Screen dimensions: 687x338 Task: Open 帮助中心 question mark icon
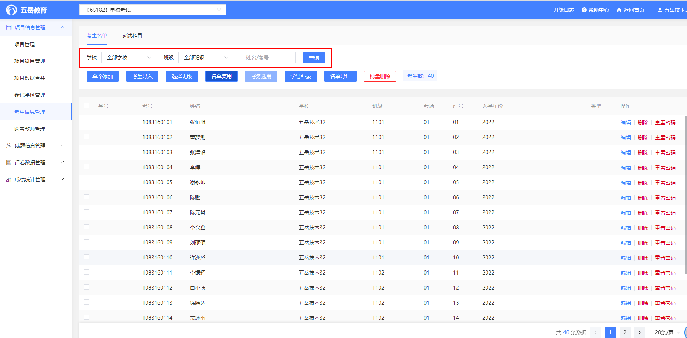click(x=584, y=10)
